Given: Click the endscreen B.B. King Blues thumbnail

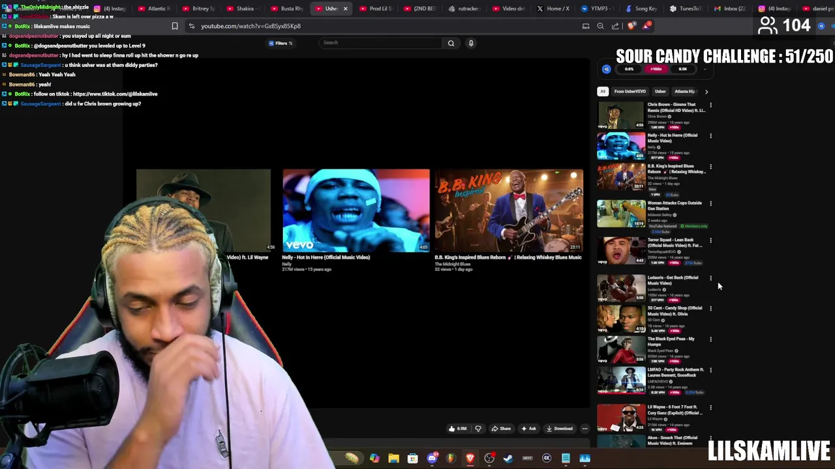Looking at the screenshot, I should 509,210.
